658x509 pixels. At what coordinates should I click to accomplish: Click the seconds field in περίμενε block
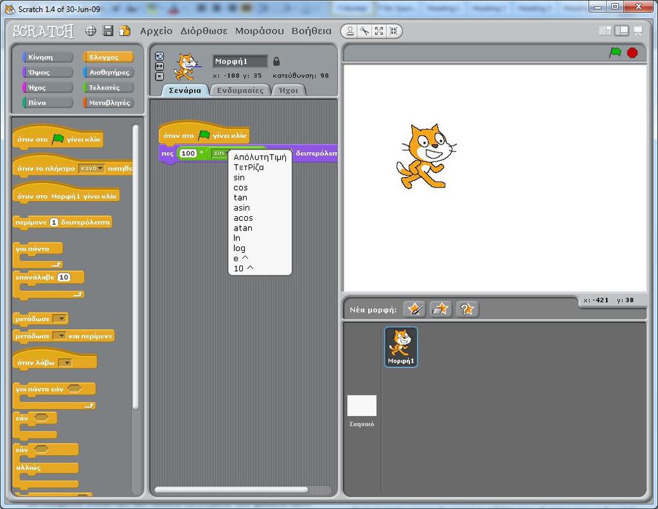(54, 222)
